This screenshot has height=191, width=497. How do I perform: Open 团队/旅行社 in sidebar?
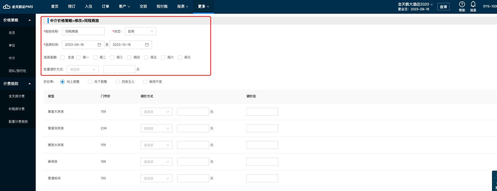coord(18,71)
